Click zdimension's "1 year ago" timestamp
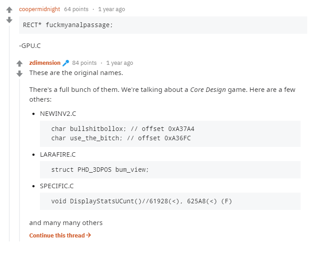Screen dimensions: 313x253 click(119, 63)
